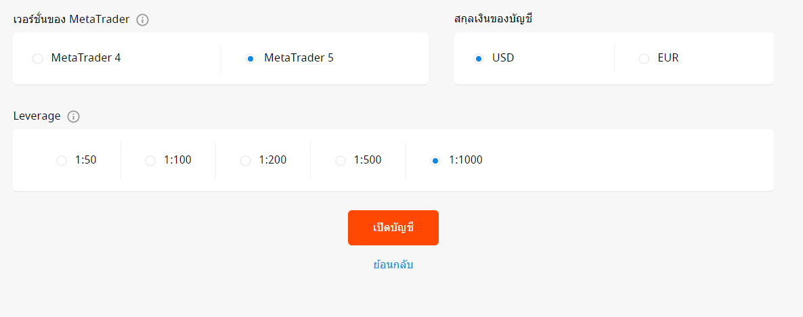
Task: Show the Leverage info tooltip icon
Action: pos(74,116)
